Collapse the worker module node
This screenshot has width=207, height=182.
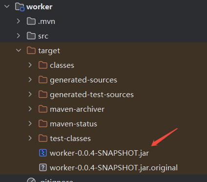(7, 6)
